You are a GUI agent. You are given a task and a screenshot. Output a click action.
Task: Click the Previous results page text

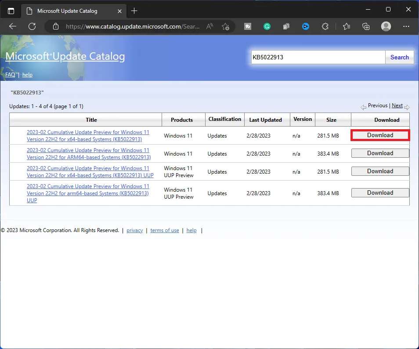coord(378,105)
